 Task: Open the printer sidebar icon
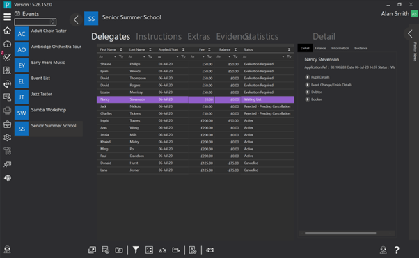coord(7,111)
